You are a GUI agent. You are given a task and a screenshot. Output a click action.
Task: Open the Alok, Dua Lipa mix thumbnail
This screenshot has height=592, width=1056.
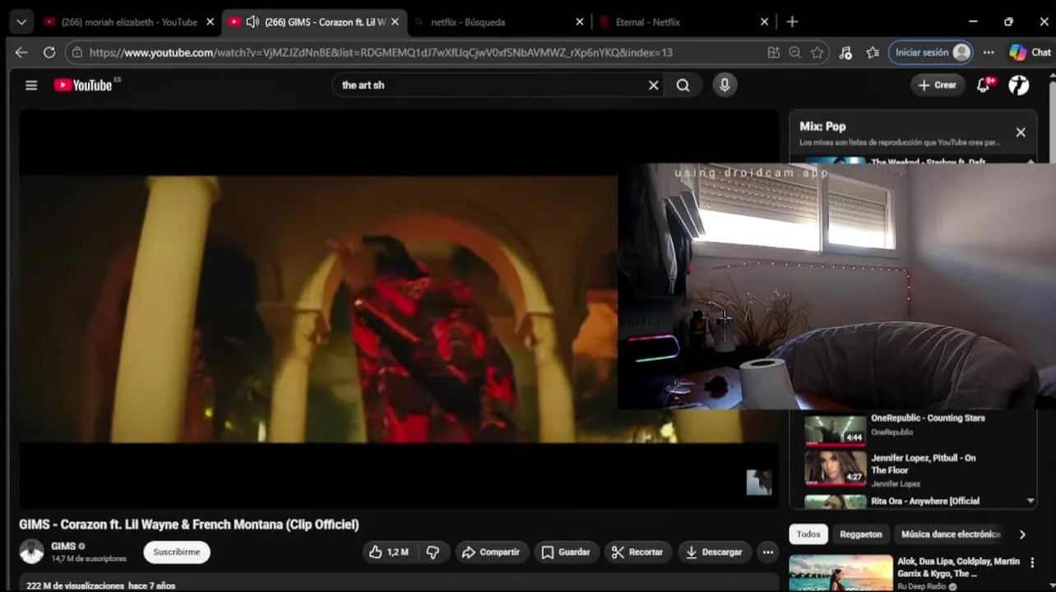(x=841, y=573)
